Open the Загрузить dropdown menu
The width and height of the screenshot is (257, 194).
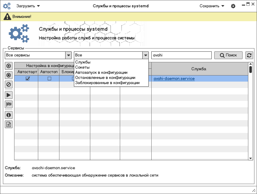pos(28,6)
